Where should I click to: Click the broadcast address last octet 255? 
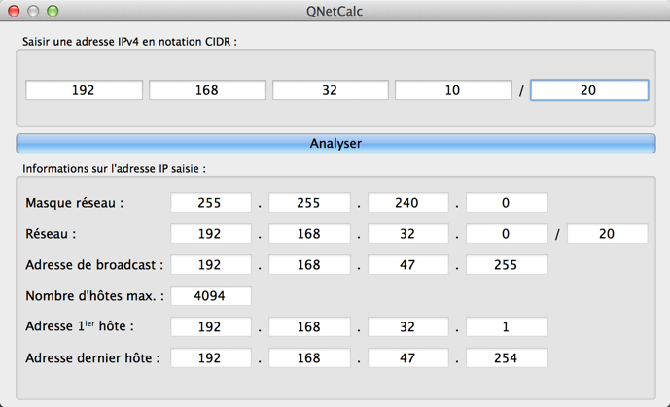507,265
